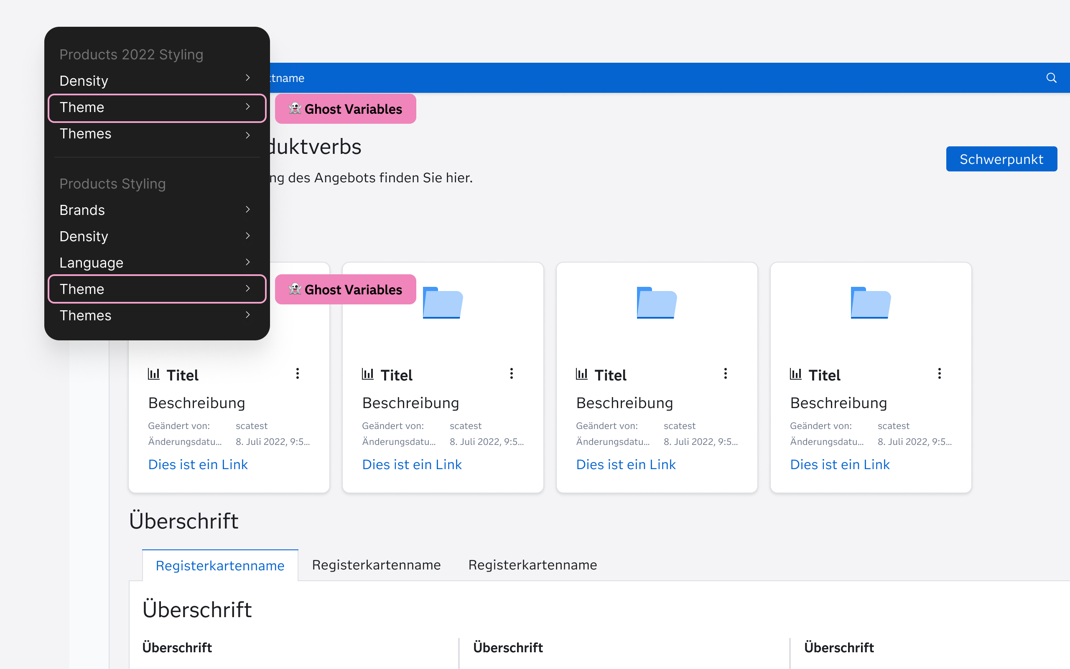Open search in the blue header bar
The image size is (1070, 669).
[1052, 77]
